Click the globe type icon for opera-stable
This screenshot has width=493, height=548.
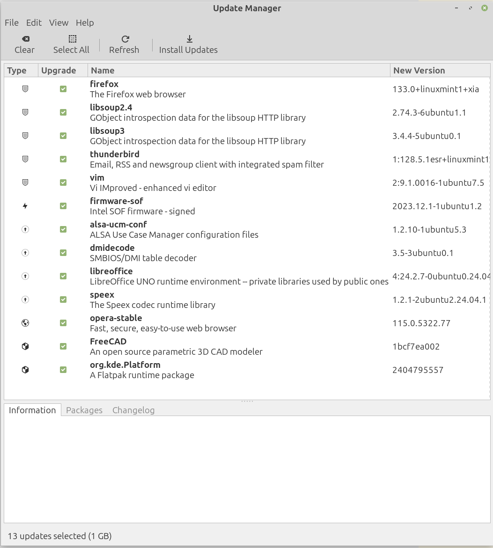[x=25, y=323]
